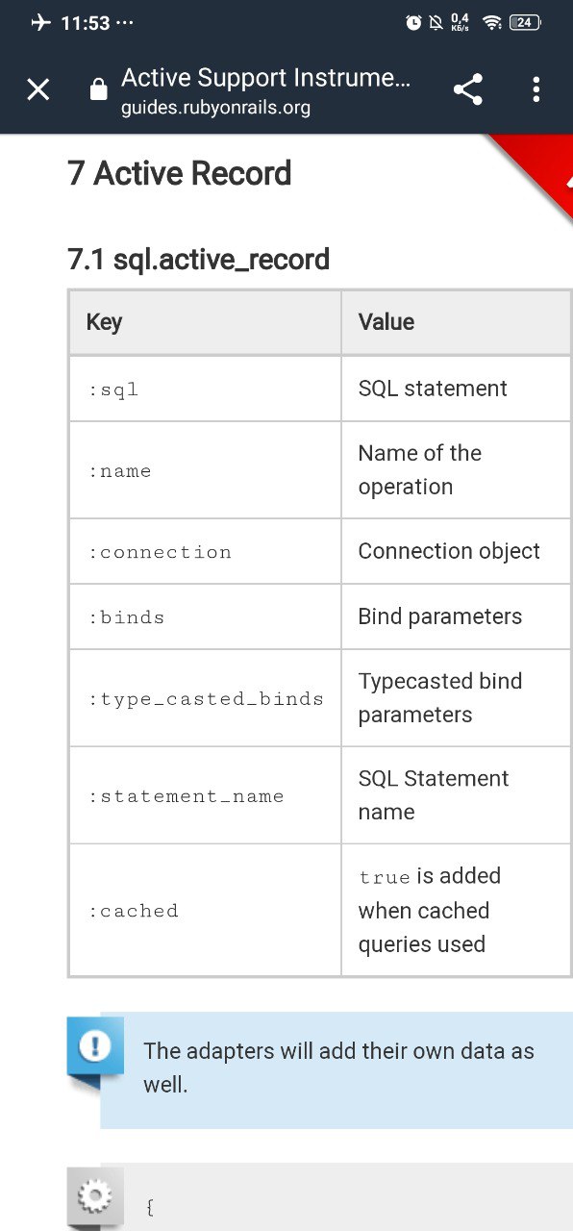Tap the red corner ribbon banner
The width and height of the screenshot is (573, 1231).
pyautogui.click(x=538, y=173)
